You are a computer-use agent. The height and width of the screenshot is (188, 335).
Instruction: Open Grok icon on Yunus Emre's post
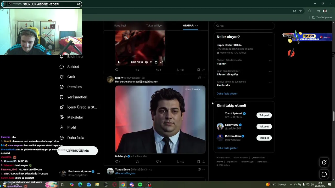(x=199, y=169)
